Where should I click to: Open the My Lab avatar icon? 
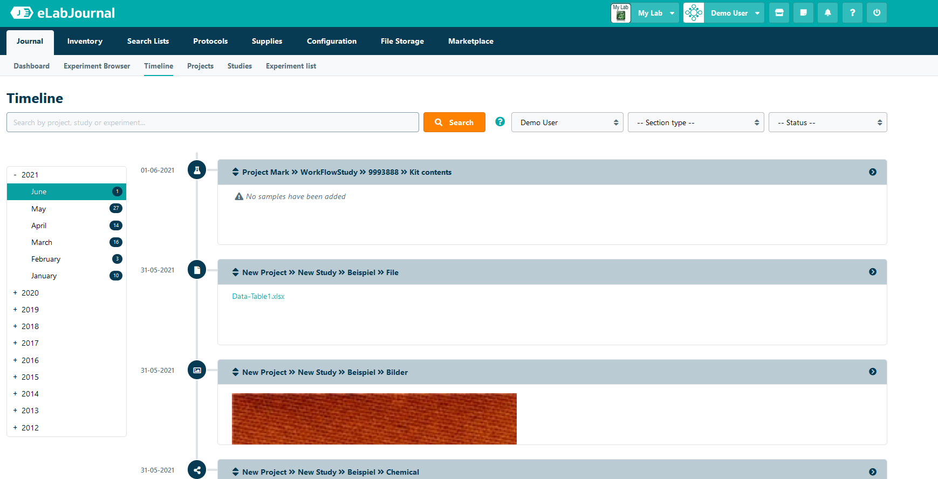(621, 13)
